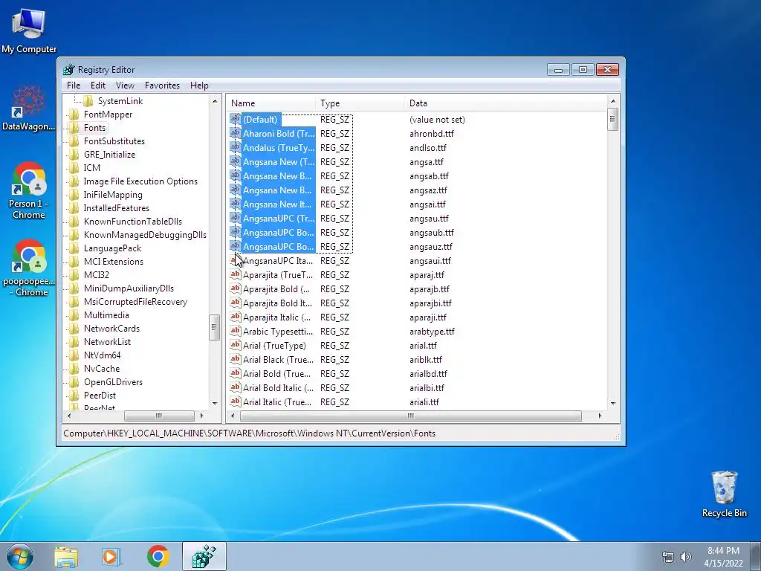
Task: Click the folder icon for SystemLink
Action: (x=88, y=101)
